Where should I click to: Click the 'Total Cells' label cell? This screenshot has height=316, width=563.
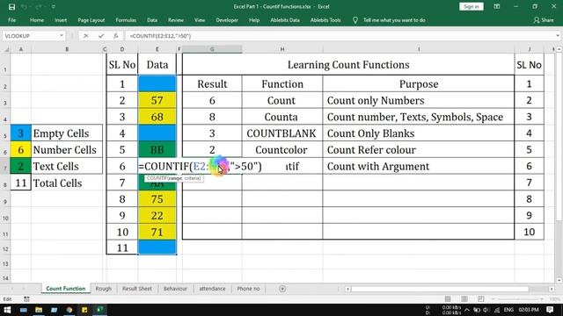click(67, 183)
